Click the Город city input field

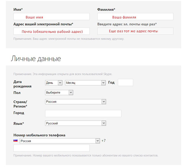coord(83,113)
